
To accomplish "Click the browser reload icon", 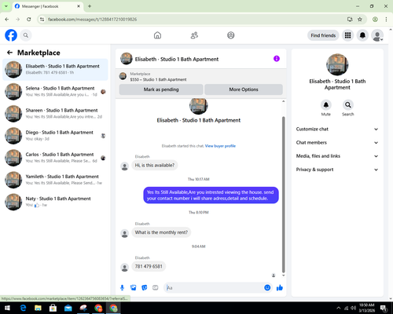I will tap(29, 20).
